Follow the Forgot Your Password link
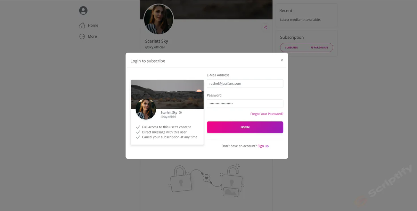 267,114
